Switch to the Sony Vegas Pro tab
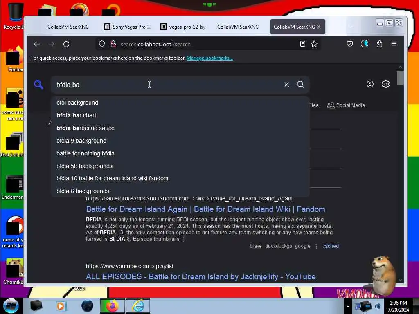The height and width of the screenshot is (314, 419). pyautogui.click(x=128, y=27)
